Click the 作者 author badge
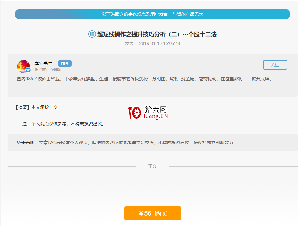 pyautogui.click(x=65, y=63)
